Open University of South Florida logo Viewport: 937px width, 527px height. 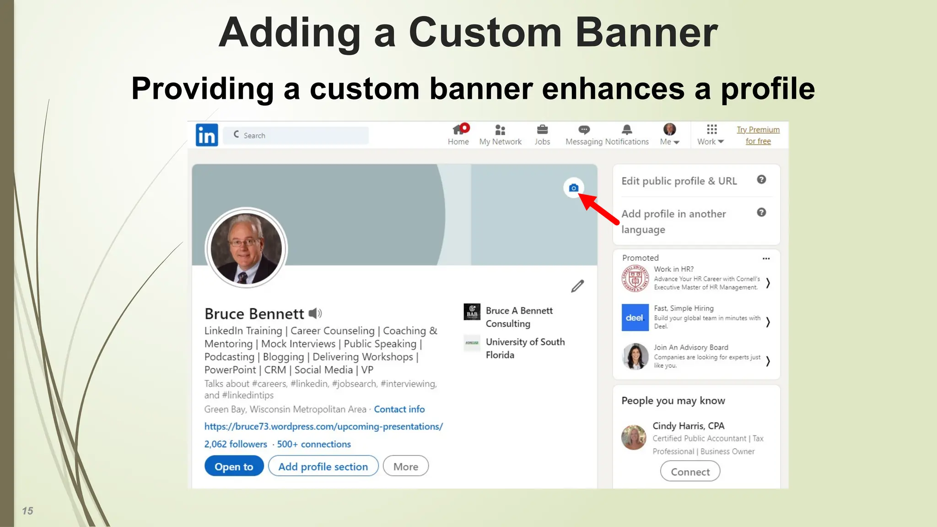472,343
